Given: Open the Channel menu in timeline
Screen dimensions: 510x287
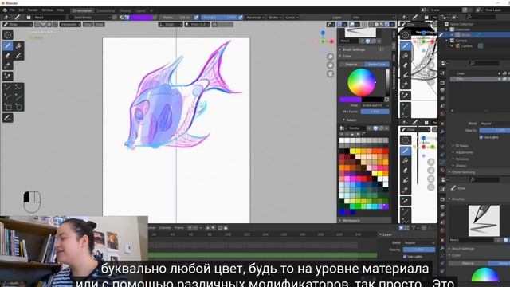Looking at the screenshot, I should [x=165, y=228].
